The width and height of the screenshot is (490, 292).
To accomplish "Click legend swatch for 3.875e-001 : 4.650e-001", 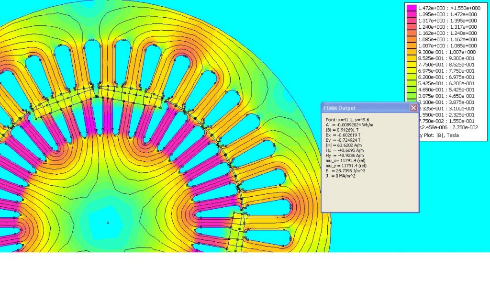I will point(412,96).
